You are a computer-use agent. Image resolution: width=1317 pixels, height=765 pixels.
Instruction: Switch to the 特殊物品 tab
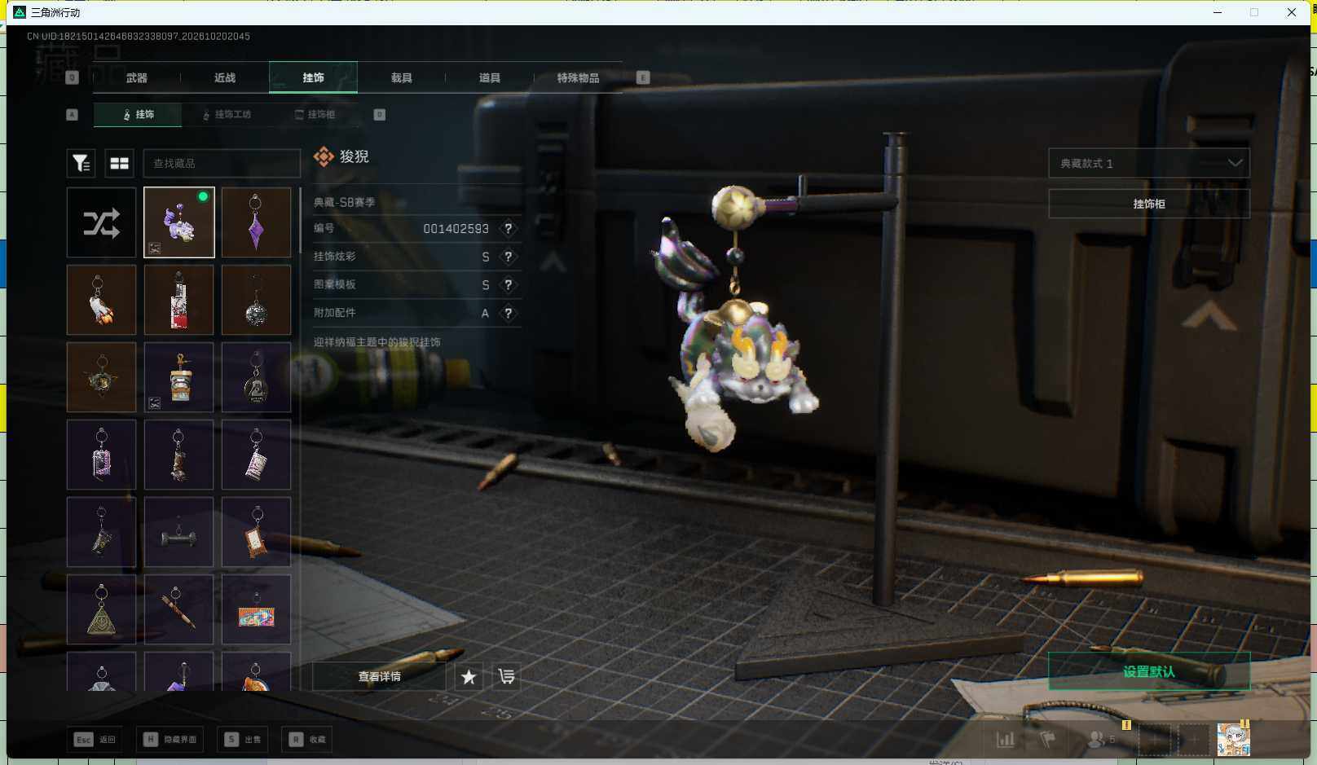point(578,77)
